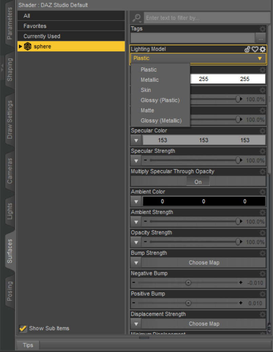Open Displacement Strength dropdown arrow
This screenshot has height=352, width=273.
pos(136,324)
